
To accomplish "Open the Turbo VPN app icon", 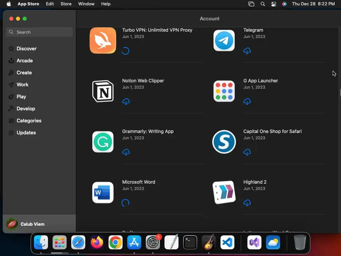I will pyautogui.click(x=103, y=40).
